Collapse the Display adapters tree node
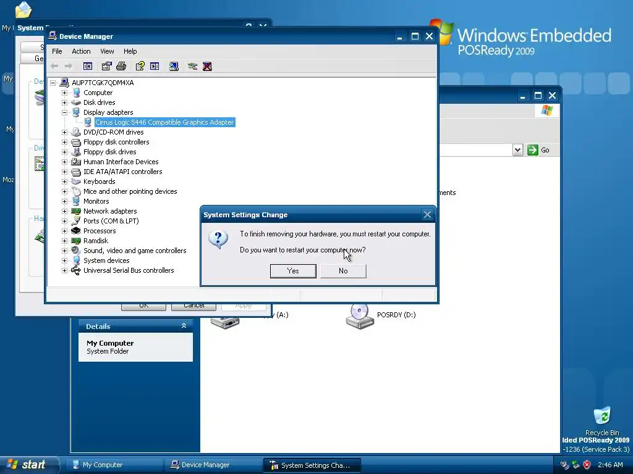Viewport: 633px width, 474px height. coord(64,112)
